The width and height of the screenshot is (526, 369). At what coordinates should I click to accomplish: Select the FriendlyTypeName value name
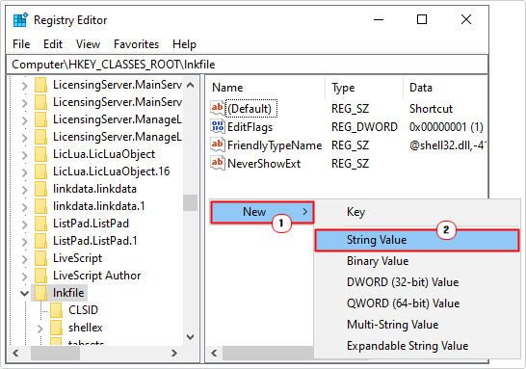coord(275,145)
